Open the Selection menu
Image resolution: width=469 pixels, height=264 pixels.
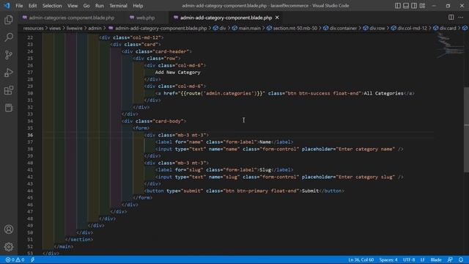pos(52,6)
